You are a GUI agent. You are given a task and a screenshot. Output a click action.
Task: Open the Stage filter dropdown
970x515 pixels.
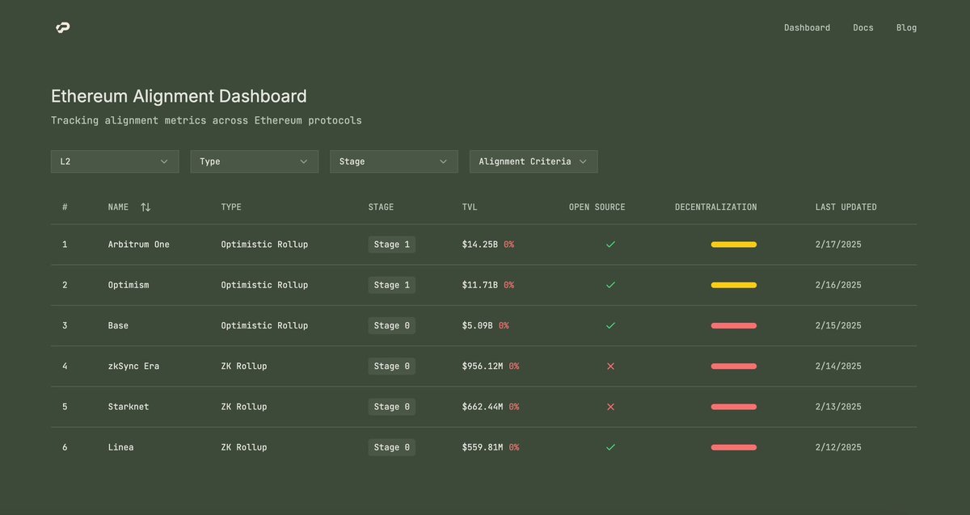click(x=394, y=161)
